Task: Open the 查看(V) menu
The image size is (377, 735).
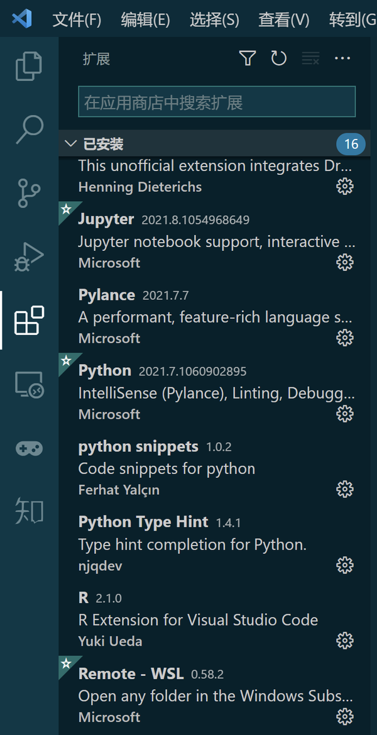Action: click(x=283, y=19)
